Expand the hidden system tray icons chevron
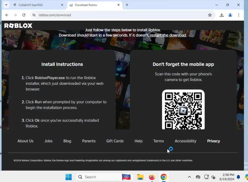 pos(189,177)
